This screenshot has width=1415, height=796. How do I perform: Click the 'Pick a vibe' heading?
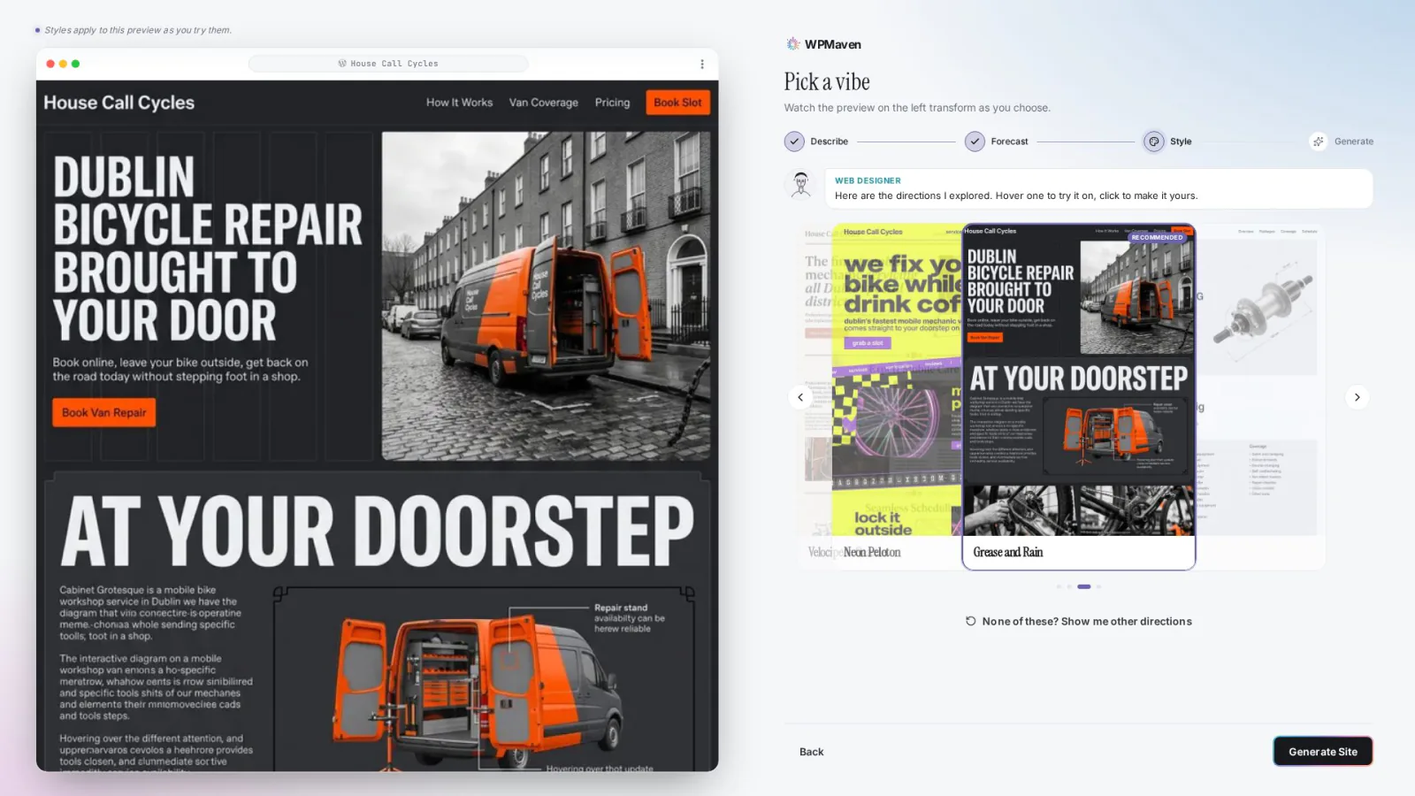(827, 82)
